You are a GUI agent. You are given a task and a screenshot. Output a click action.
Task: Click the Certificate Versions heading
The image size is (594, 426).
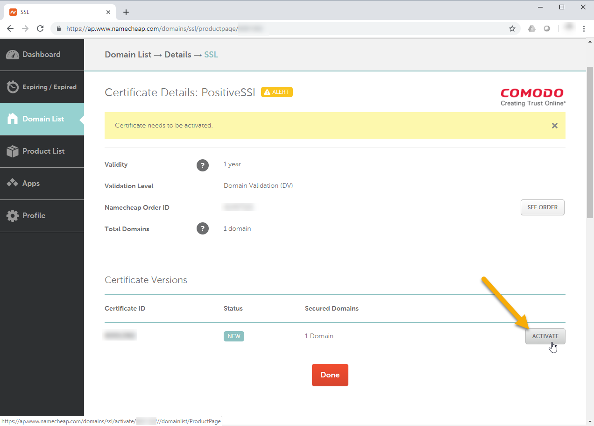(146, 280)
